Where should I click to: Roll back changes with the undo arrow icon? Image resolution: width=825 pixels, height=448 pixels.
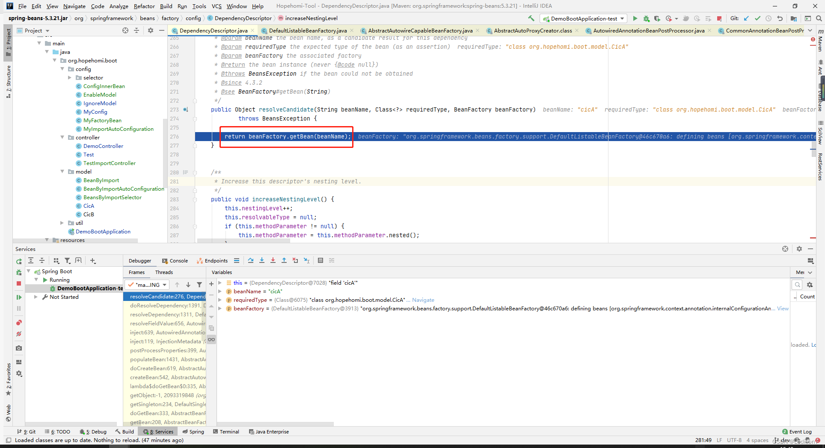tap(780, 18)
